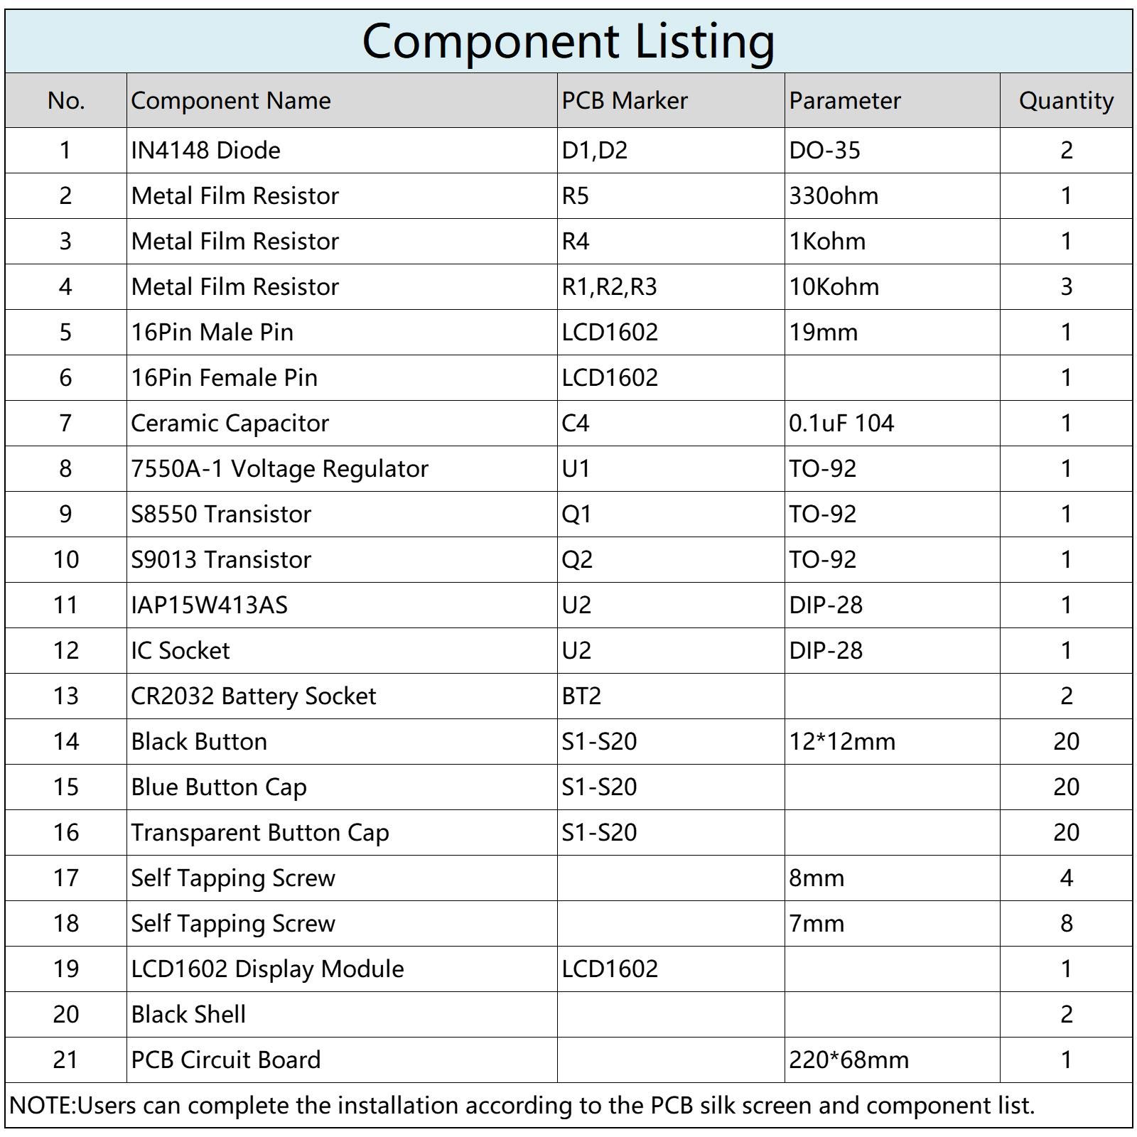Select the LCD1602 Display Module cell
The image size is (1137, 1137).
point(268,969)
